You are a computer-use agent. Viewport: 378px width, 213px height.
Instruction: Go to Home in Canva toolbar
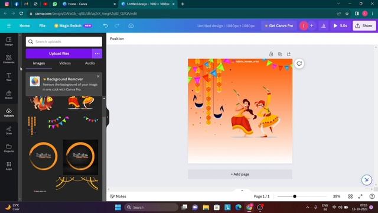25,25
